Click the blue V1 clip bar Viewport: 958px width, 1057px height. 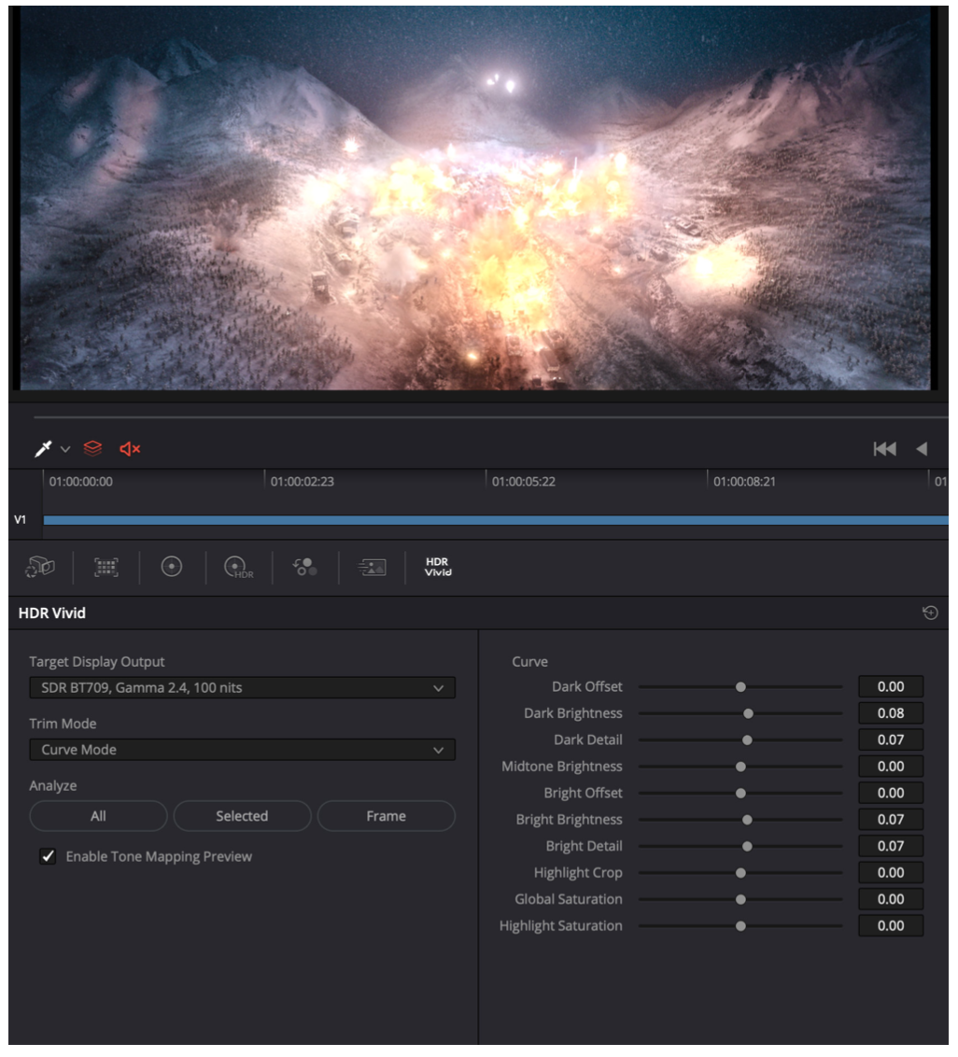(x=496, y=520)
